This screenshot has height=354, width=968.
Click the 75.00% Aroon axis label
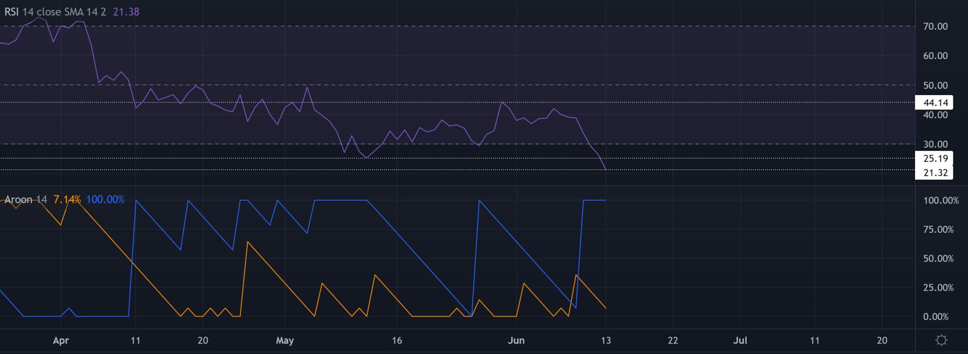pyautogui.click(x=938, y=229)
